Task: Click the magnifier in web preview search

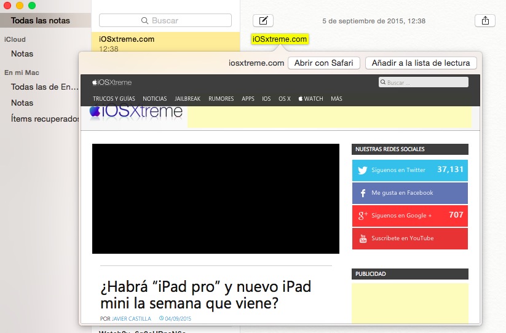Action: 383,82
